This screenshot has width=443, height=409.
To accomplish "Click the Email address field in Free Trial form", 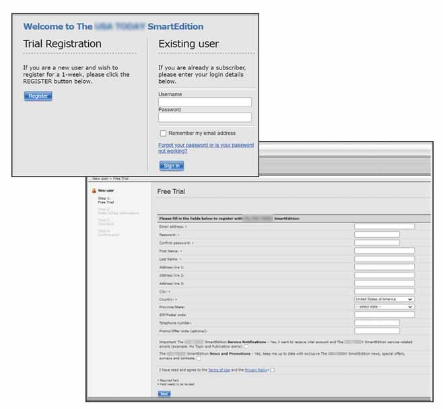I will [x=384, y=226].
